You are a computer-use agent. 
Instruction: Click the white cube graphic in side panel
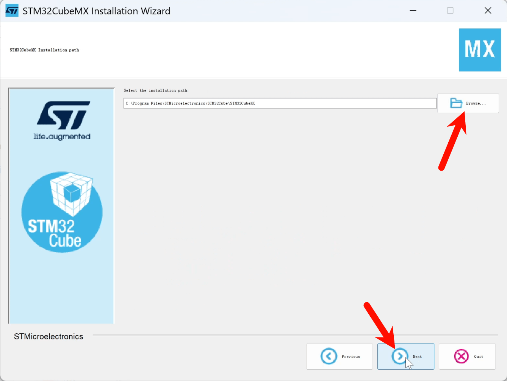(x=71, y=193)
